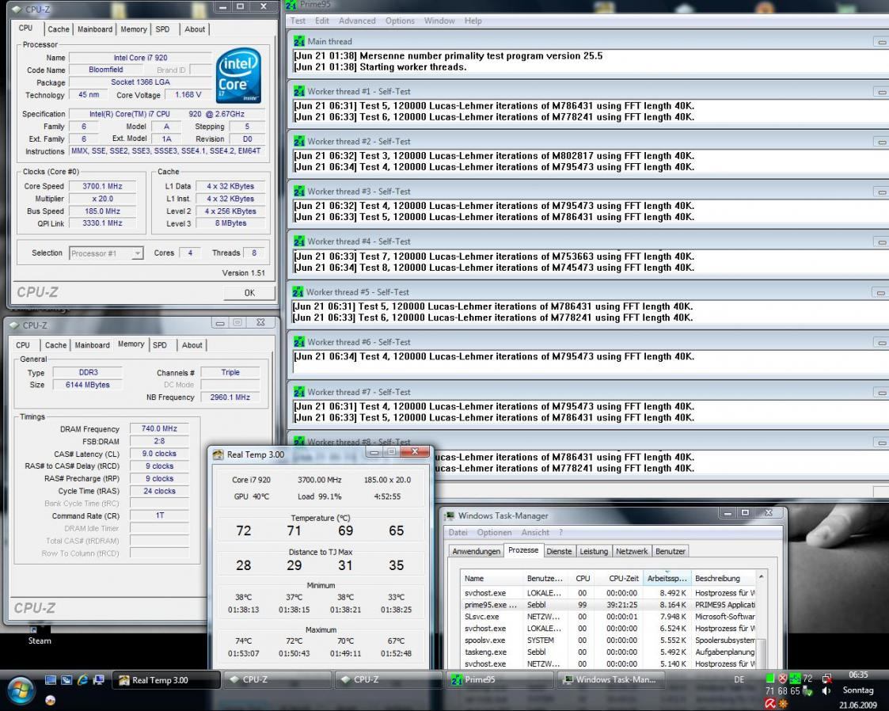The image size is (889, 711).
Task: Open the Test menu in Prime95
Action: point(298,21)
